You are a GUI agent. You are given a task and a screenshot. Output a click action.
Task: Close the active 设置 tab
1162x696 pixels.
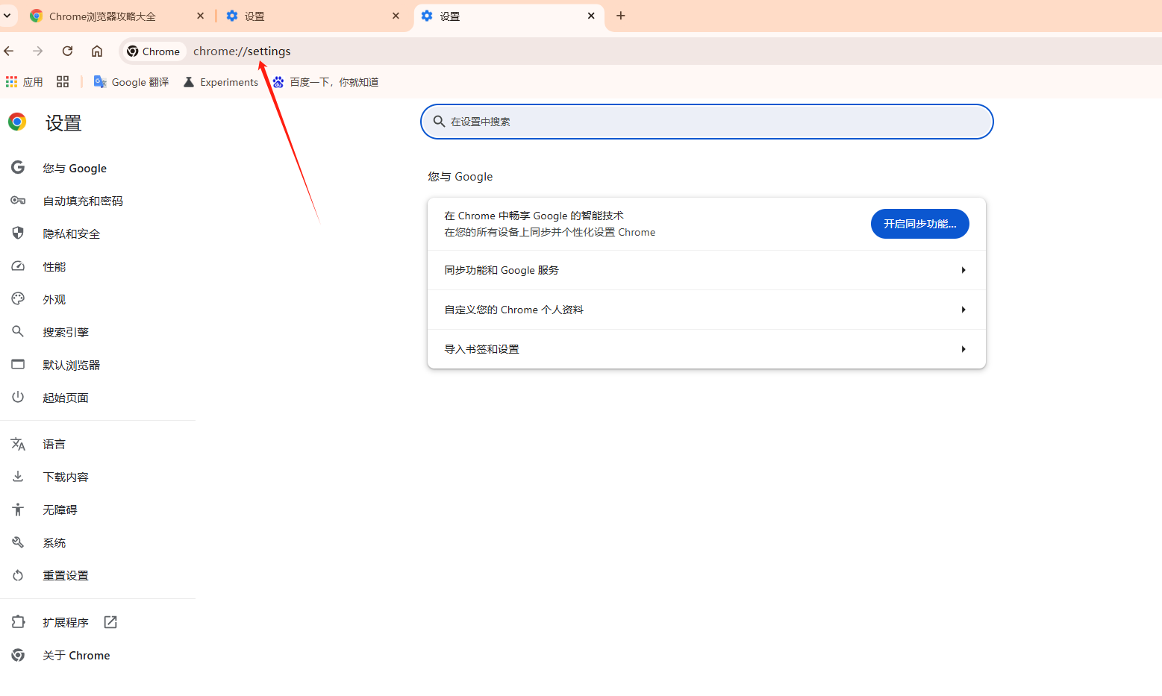(x=591, y=16)
